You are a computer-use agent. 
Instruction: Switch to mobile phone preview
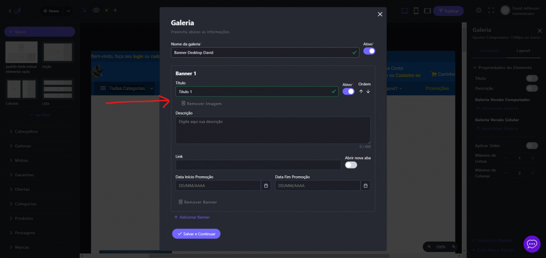[416, 10]
